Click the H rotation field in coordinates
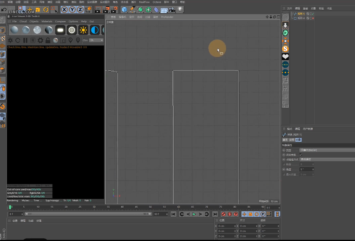The image size is (355, 241). 270,226
